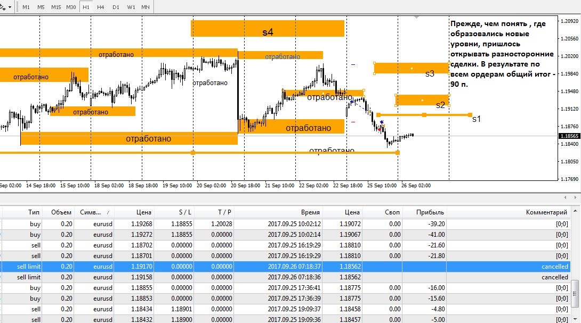Select the s1 horizontal orange line
The height and width of the screenshot is (323, 581).
[x=424, y=115]
